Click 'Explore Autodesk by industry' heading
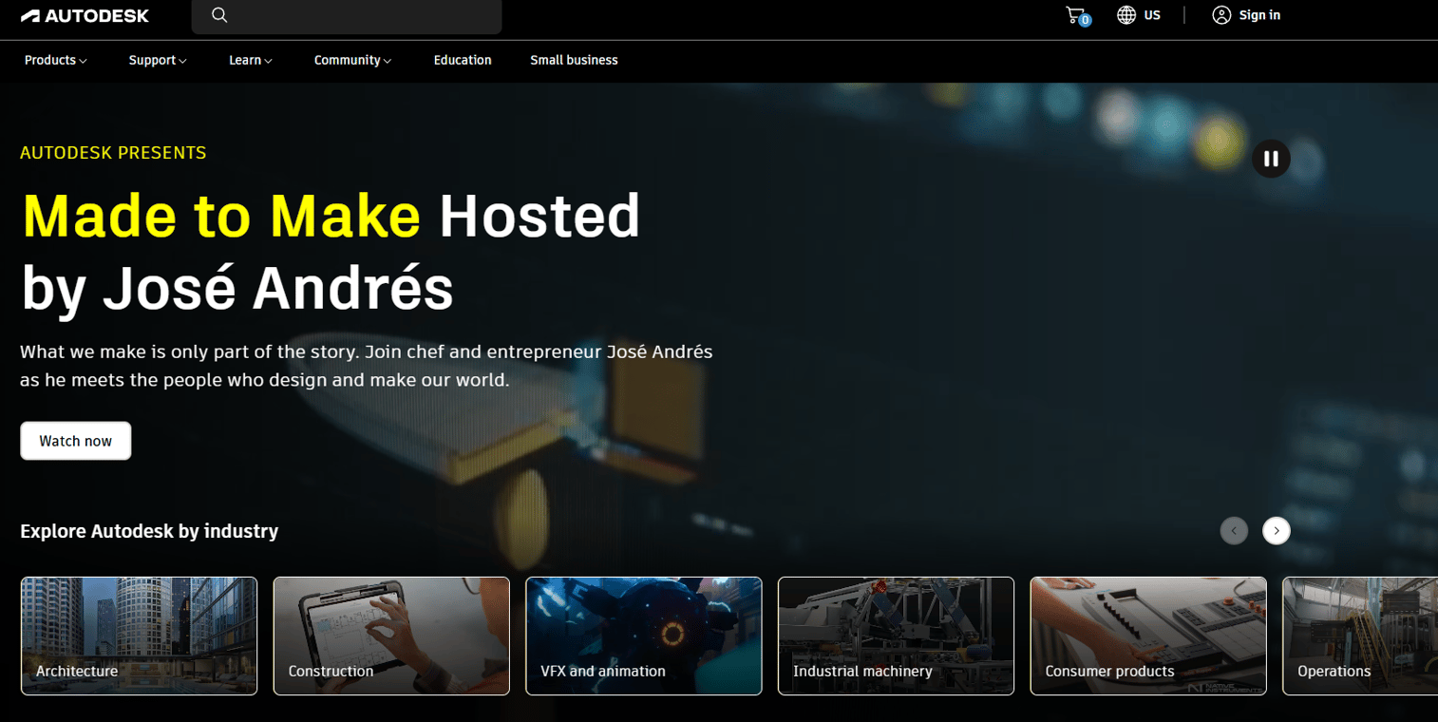 (149, 531)
